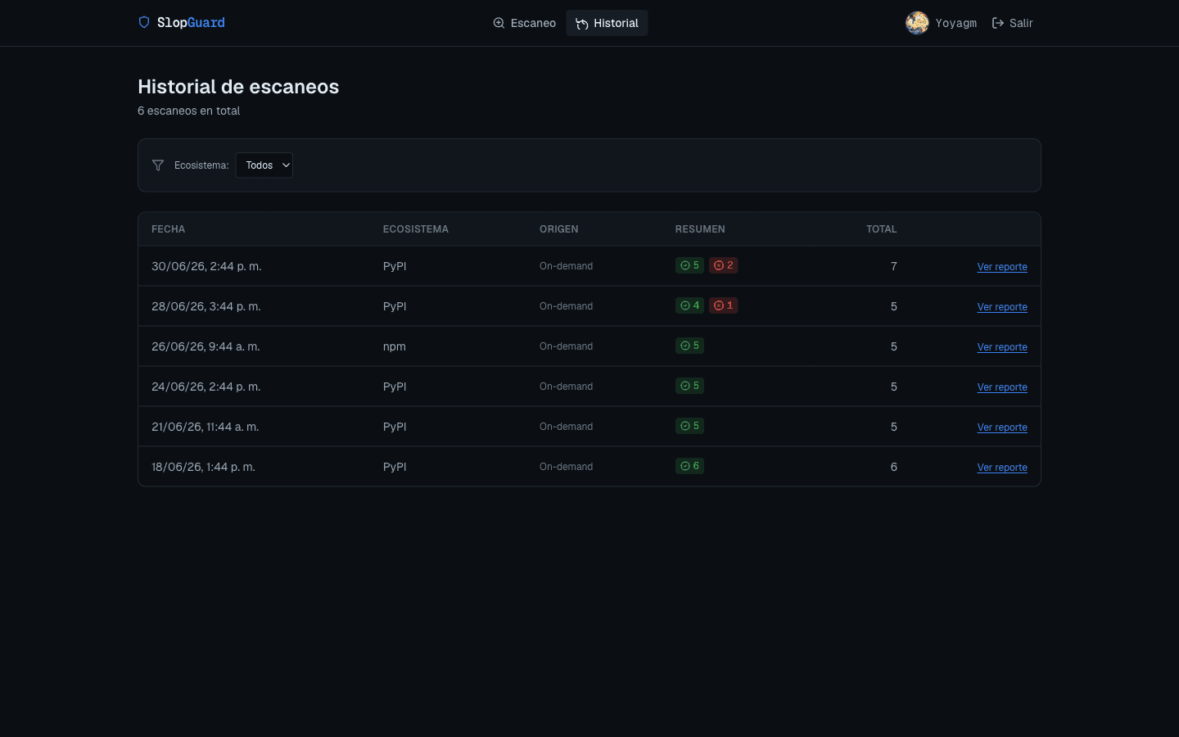The height and width of the screenshot is (737, 1179).
Task: Open Ver reporte for the 24/06/26 scan
Action: (x=1002, y=387)
